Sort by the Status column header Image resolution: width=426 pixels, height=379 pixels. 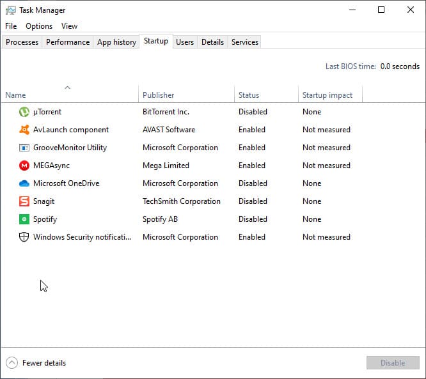(266, 95)
